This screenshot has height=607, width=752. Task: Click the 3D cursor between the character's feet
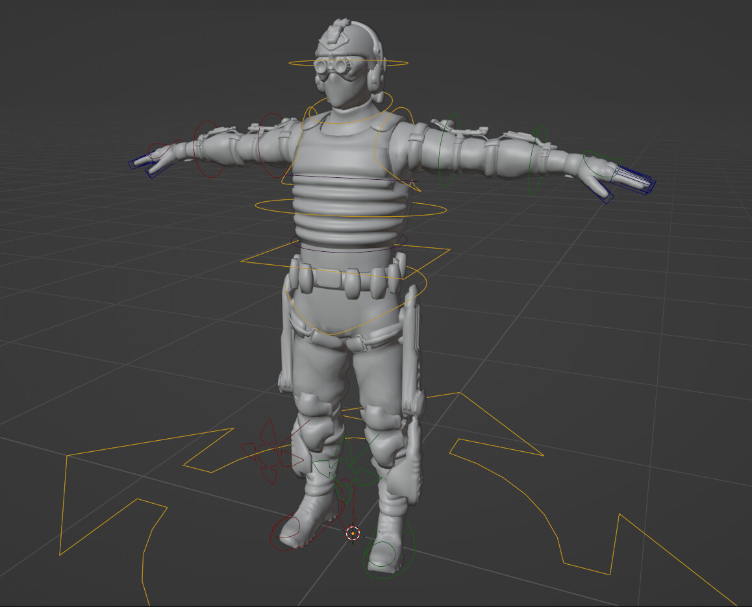click(352, 534)
